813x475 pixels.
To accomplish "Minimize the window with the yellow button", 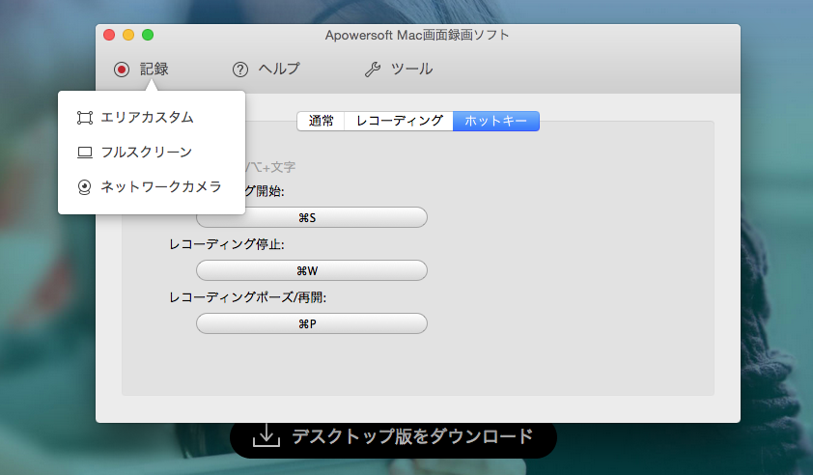I will click(128, 35).
